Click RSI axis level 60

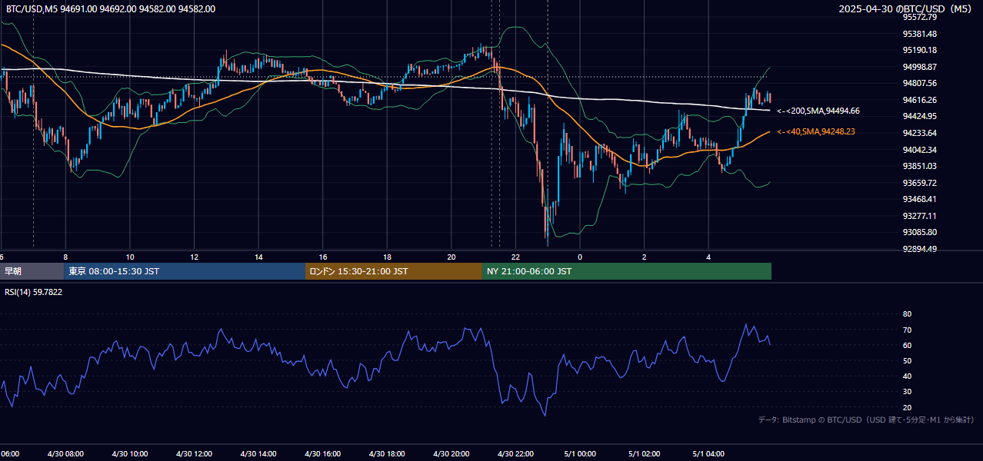click(x=907, y=345)
